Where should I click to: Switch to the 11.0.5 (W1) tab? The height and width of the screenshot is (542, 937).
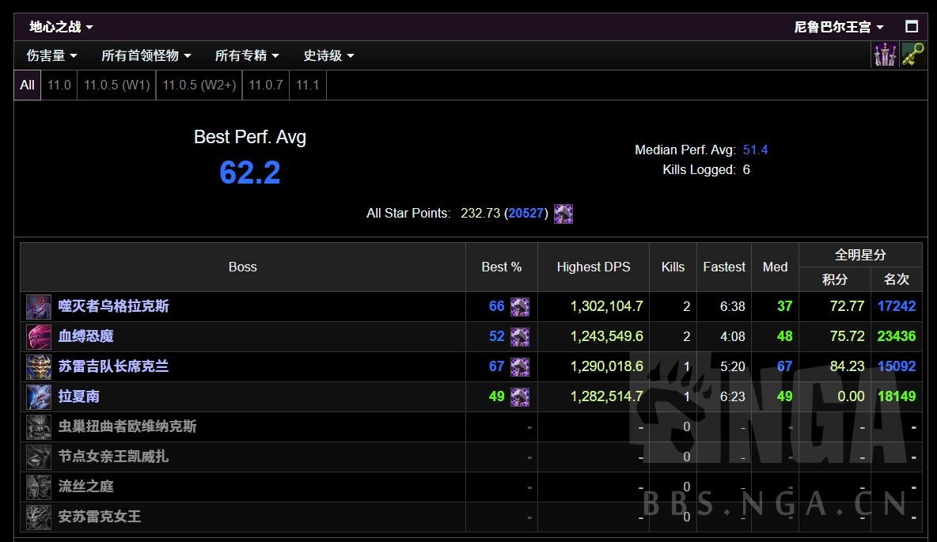click(x=116, y=85)
